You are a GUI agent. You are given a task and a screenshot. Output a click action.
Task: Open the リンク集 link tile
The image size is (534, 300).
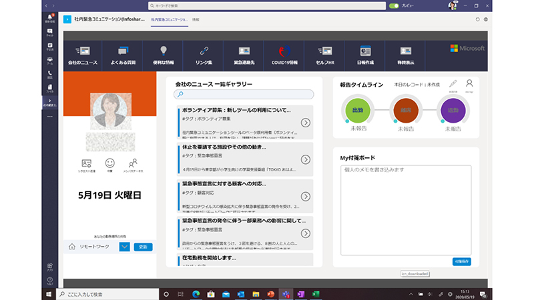tap(204, 56)
